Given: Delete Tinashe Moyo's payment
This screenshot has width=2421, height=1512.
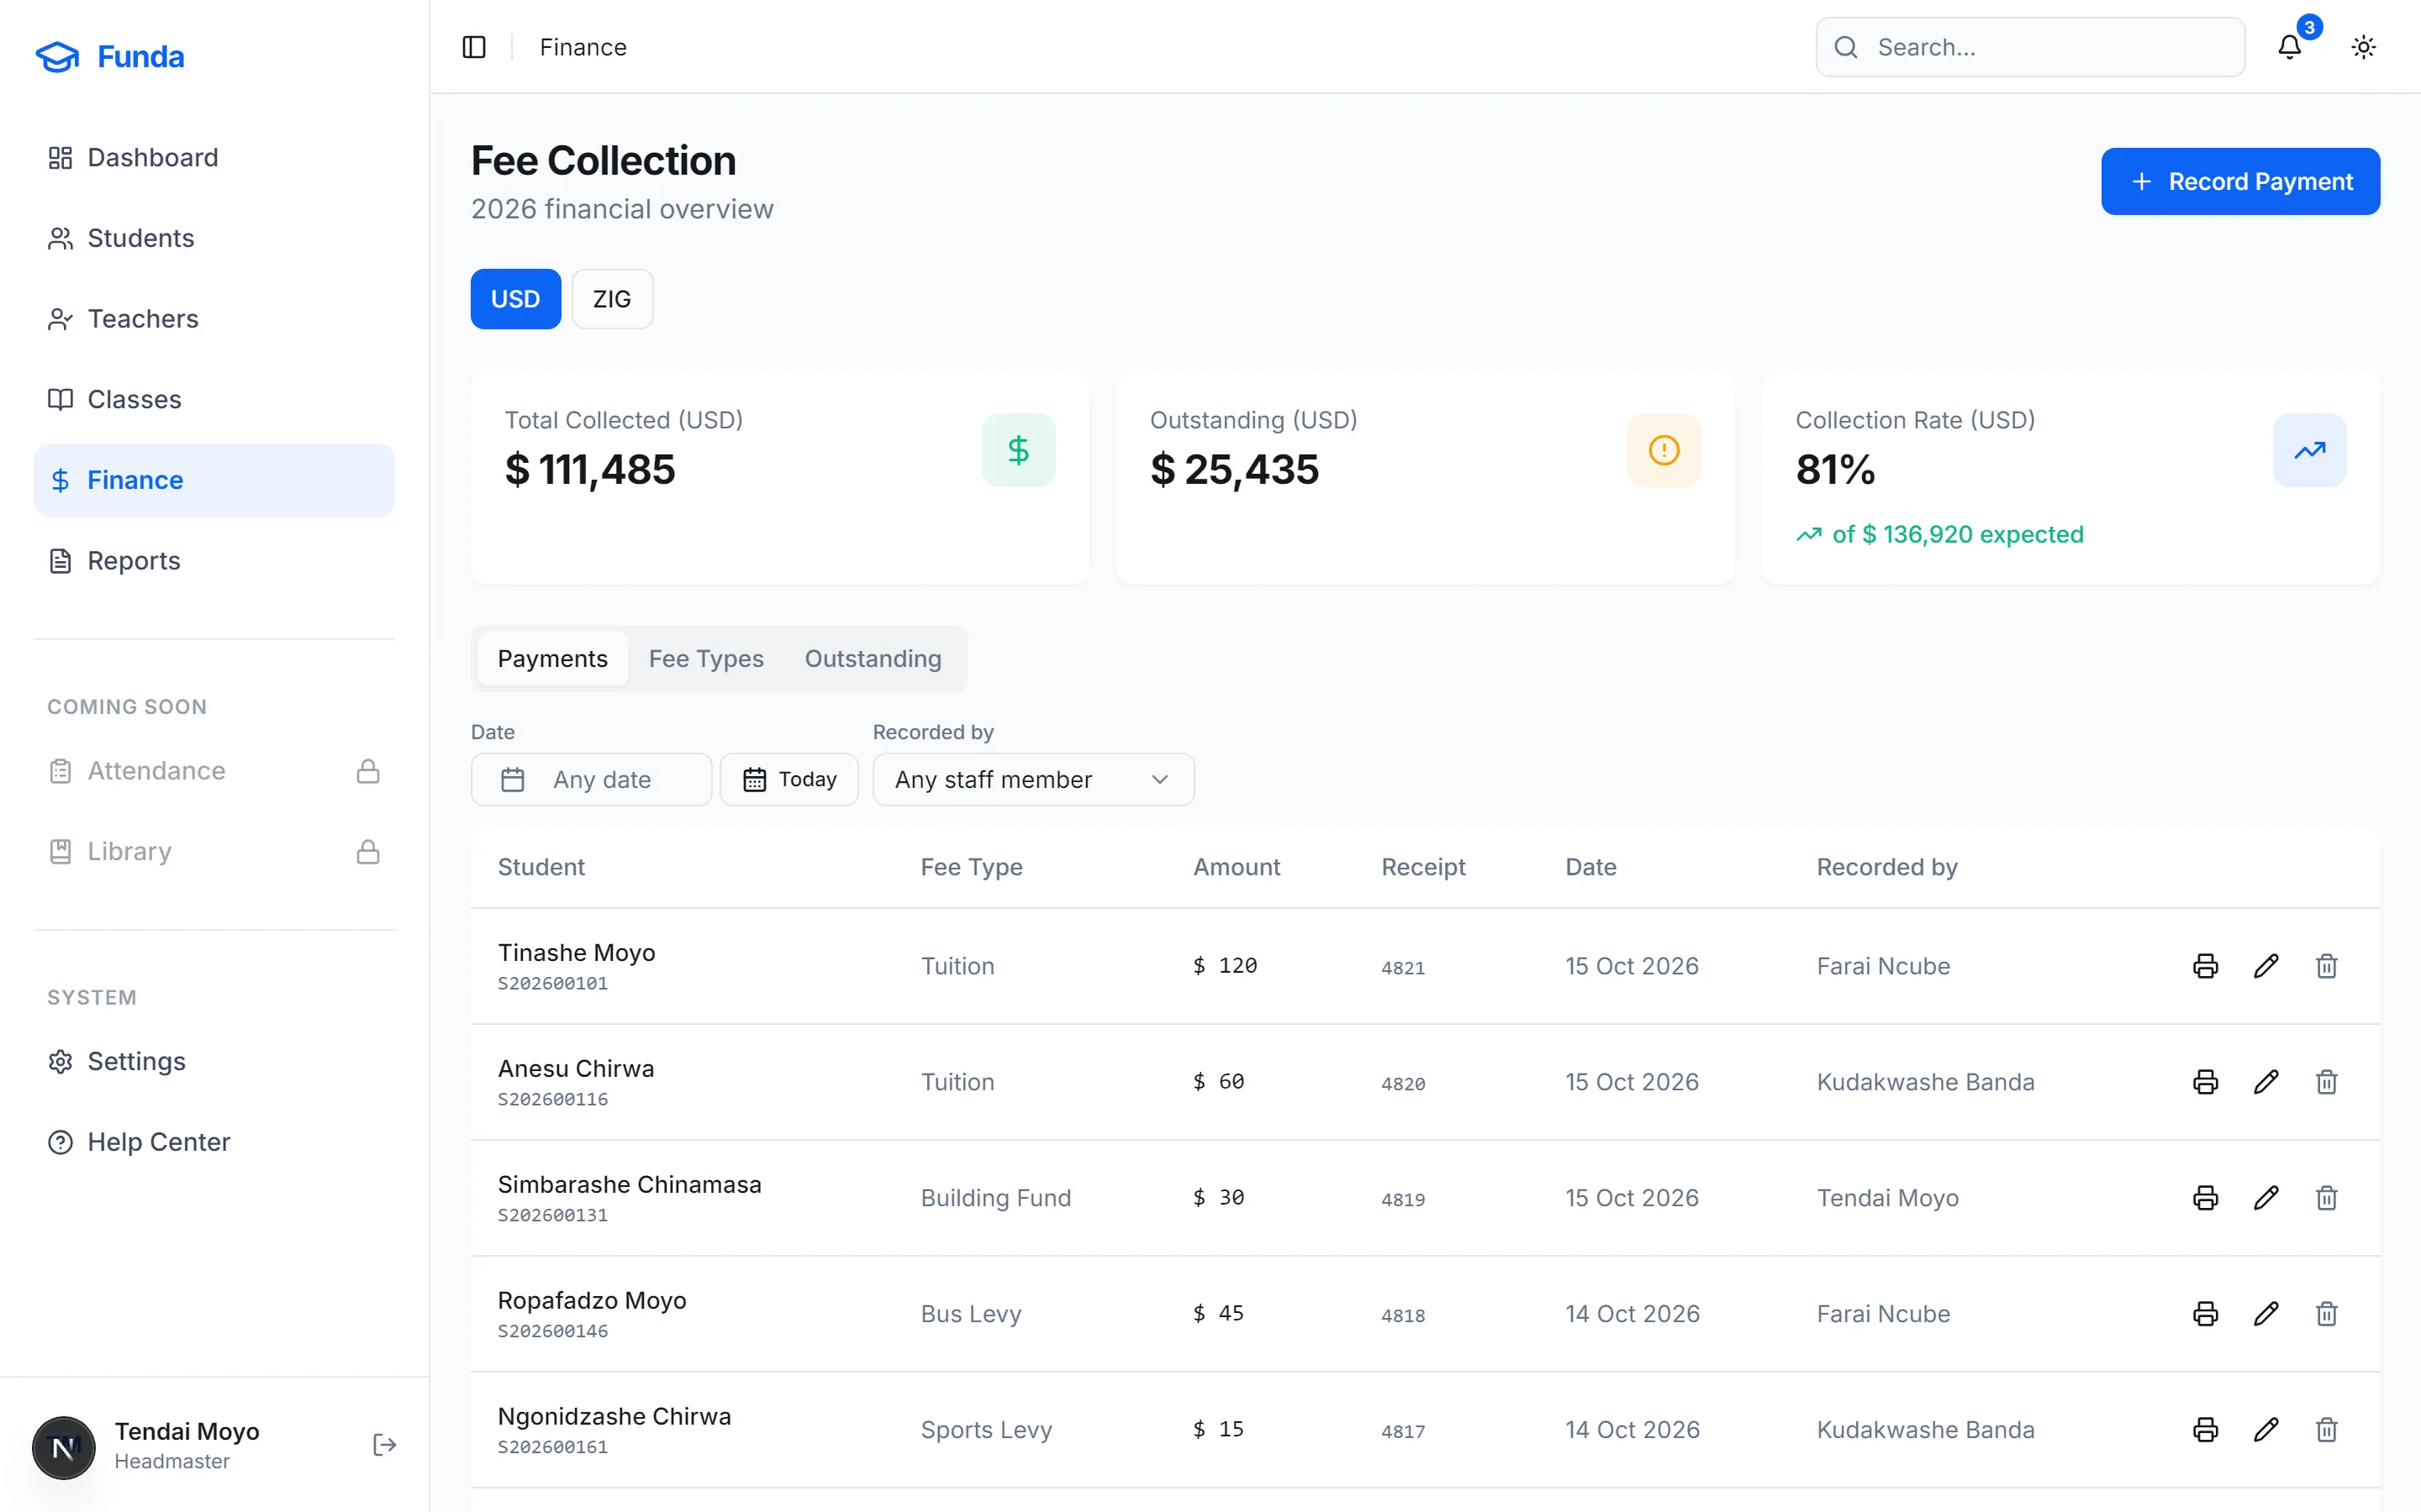Looking at the screenshot, I should pyautogui.click(x=2327, y=966).
